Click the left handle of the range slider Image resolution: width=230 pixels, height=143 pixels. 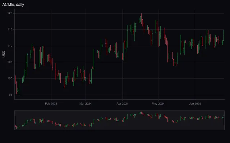click(x=15, y=120)
